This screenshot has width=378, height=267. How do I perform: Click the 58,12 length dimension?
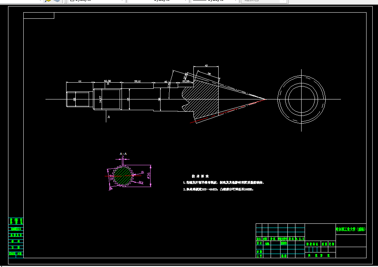pos(138,81)
